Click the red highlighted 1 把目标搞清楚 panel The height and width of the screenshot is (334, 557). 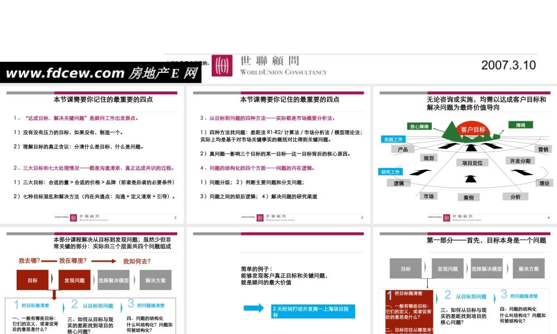pyautogui.click(x=409, y=312)
